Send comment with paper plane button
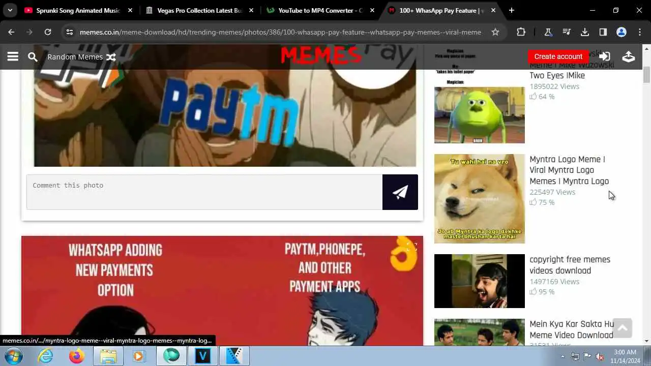The image size is (651, 366). [x=400, y=192]
